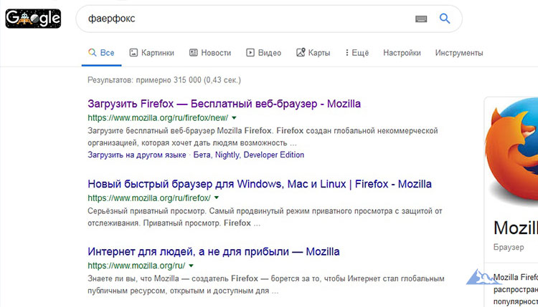
Task: Switch to the Карты tab
Action: point(313,53)
